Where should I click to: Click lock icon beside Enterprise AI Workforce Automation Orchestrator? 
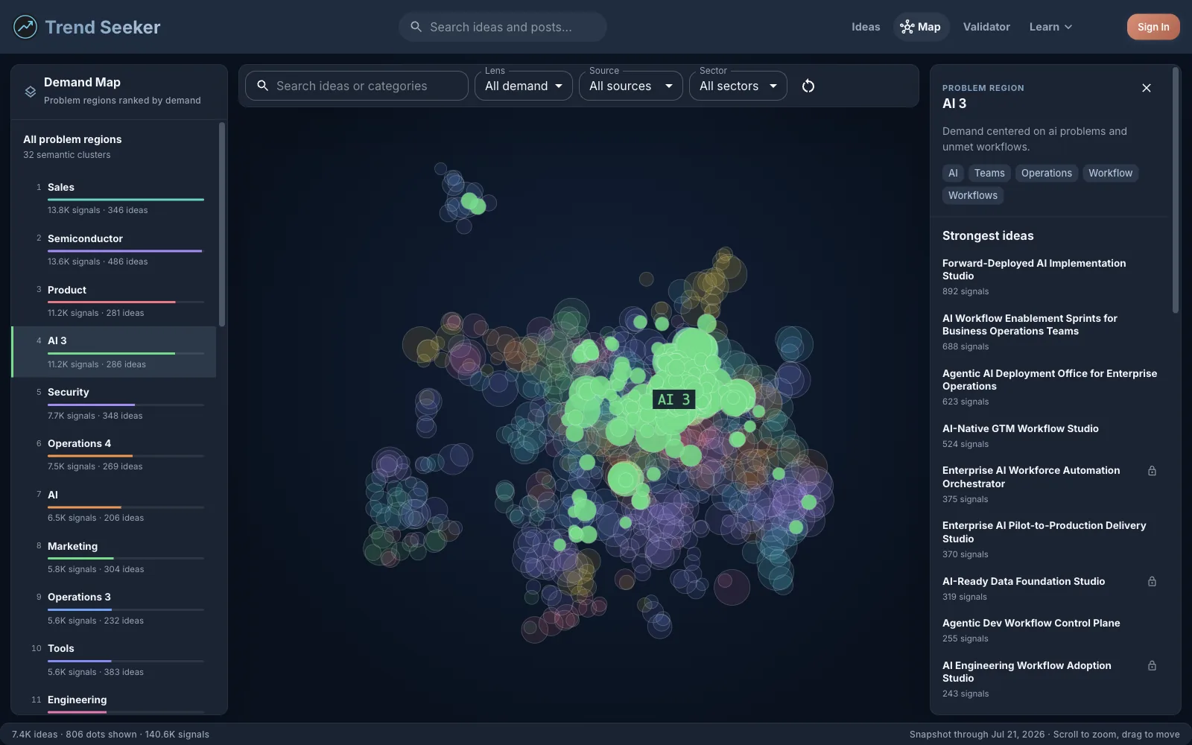tap(1152, 471)
